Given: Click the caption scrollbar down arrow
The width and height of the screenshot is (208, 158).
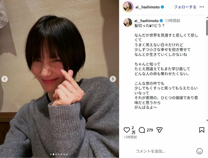Looking at the screenshot, I should click(x=207, y=120).
